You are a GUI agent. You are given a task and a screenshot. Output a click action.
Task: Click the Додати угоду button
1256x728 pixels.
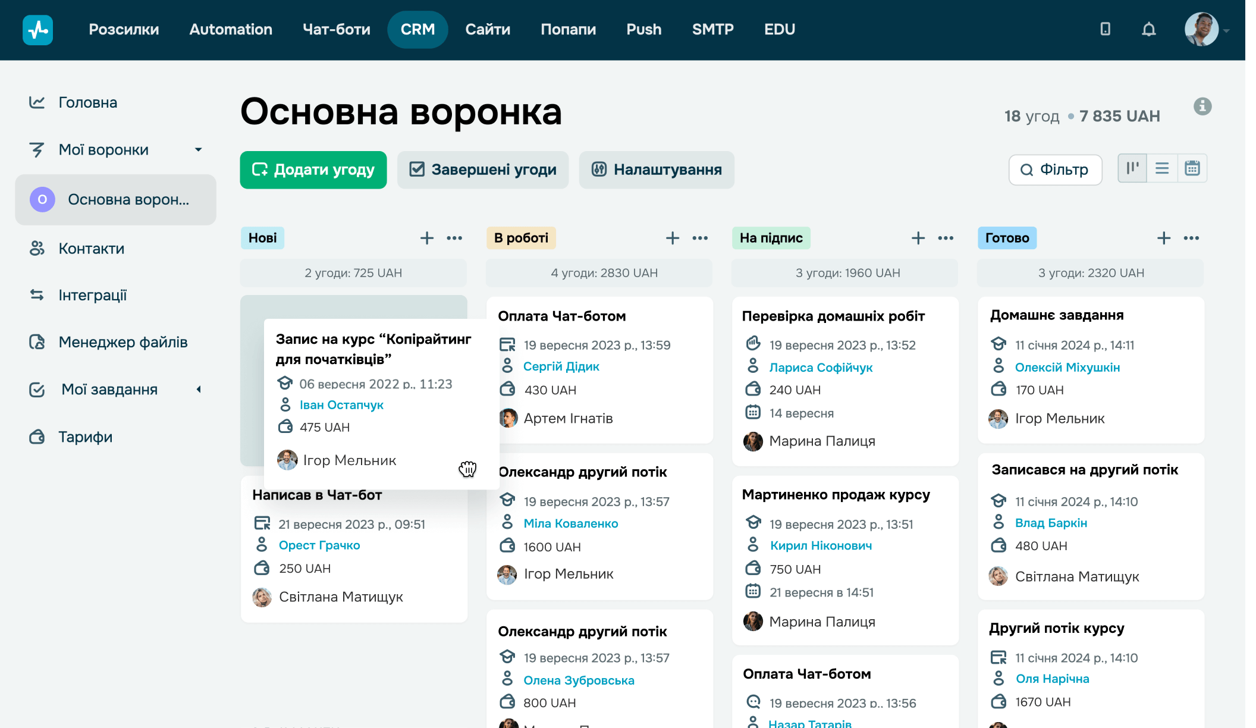tap(313, 170)
